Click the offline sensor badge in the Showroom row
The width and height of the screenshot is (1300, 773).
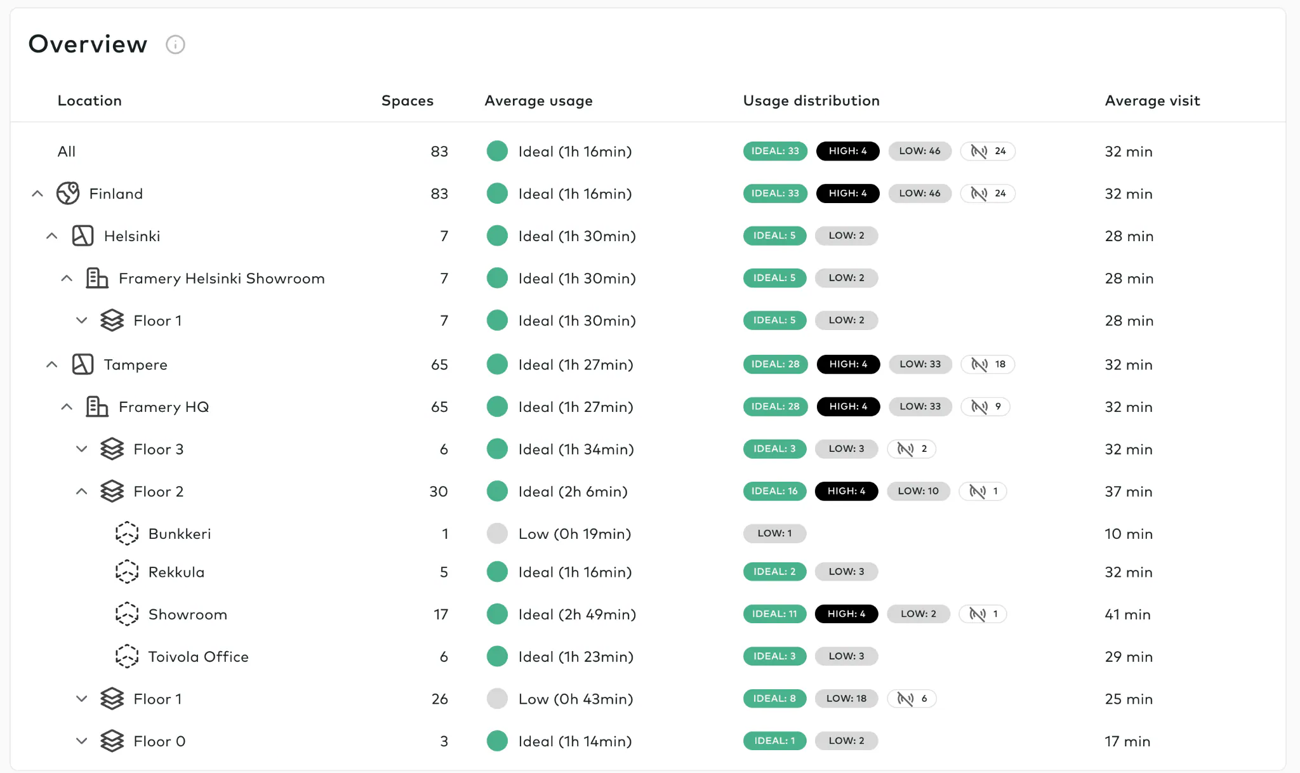(x=983, y=614)
